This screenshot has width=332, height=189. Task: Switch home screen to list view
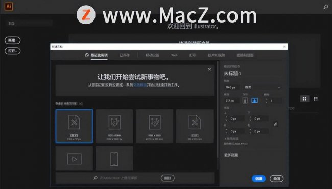316,99
